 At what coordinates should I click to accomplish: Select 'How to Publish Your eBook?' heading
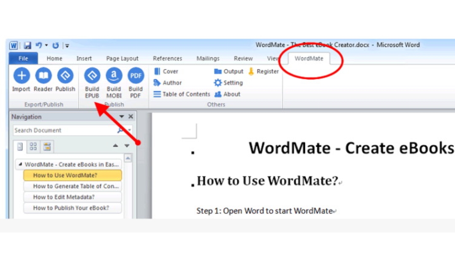click(73, 208)
